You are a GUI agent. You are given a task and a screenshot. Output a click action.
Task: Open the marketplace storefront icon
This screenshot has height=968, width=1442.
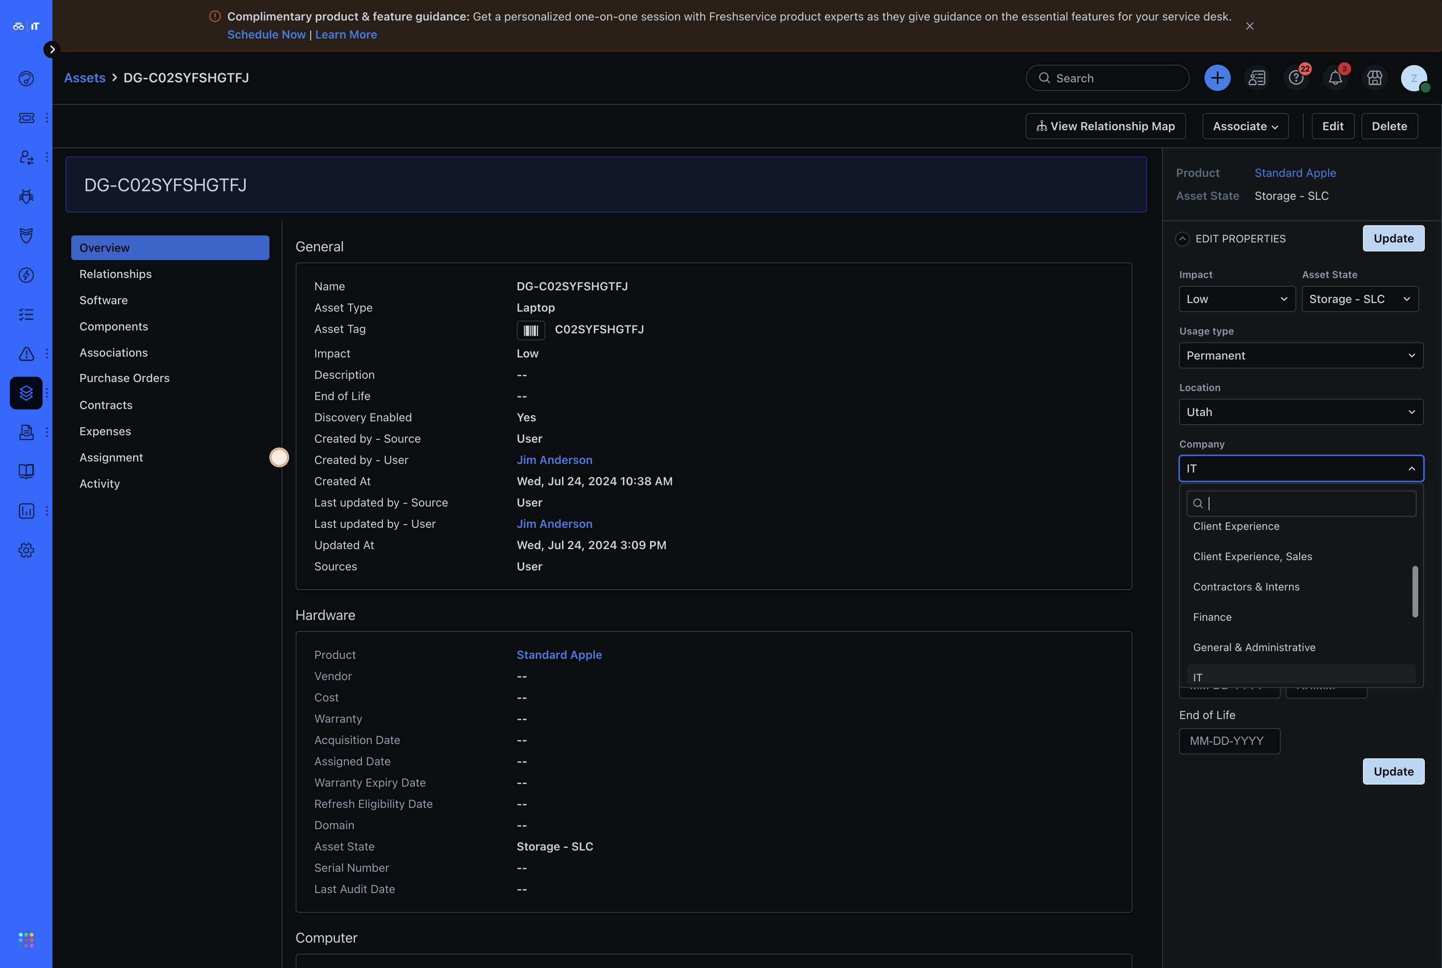pyautogui.click(x=1375, y=78)
